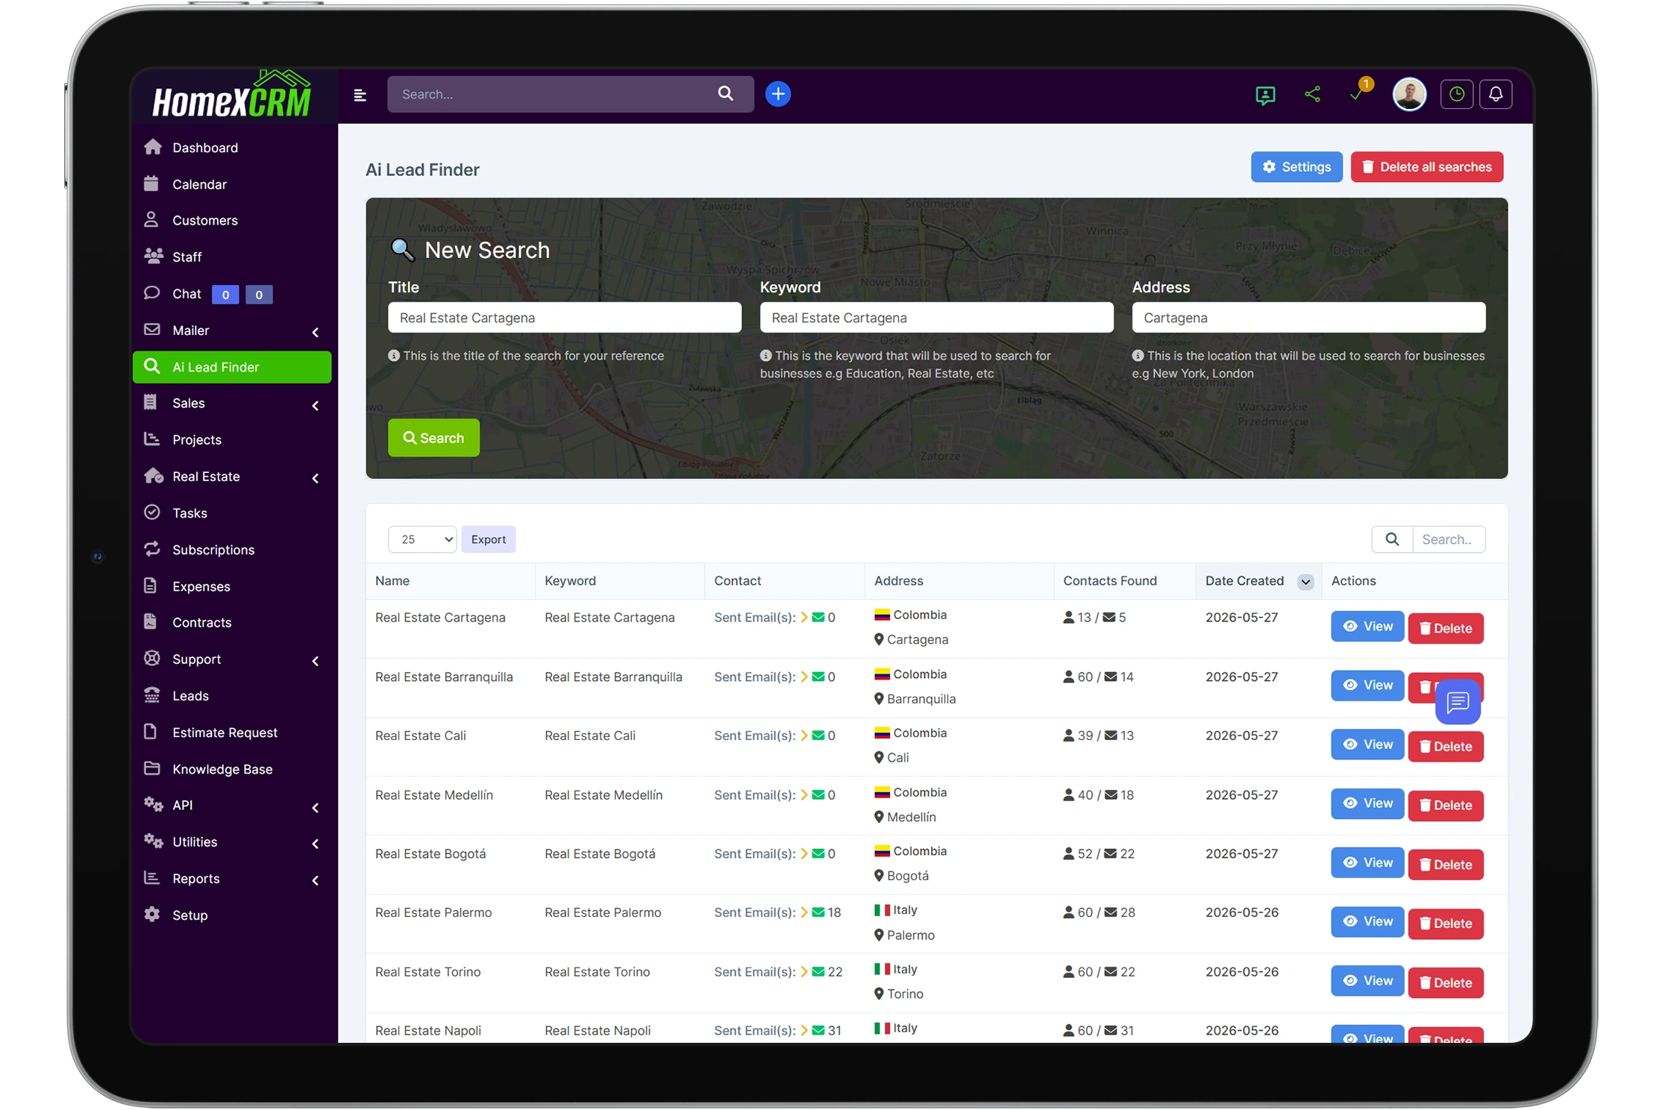Click the Leads sidebar icon
This screenshot has width=1671, height=1110.
[152, 695]
